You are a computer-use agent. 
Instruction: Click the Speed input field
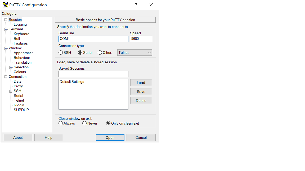point(141,39)
